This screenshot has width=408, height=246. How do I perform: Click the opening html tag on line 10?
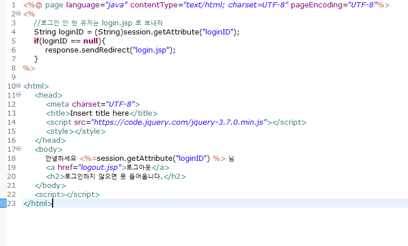pyautogui.click(x=36, y=86)
